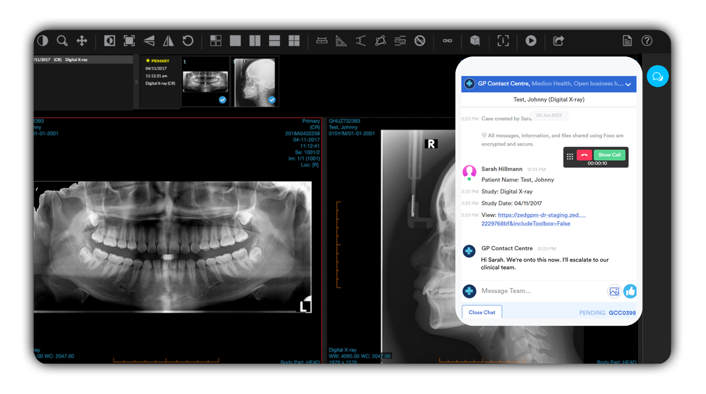Mirror the image horizontally
Viewport: 706px width, 394px height.
tap(168, 41)
